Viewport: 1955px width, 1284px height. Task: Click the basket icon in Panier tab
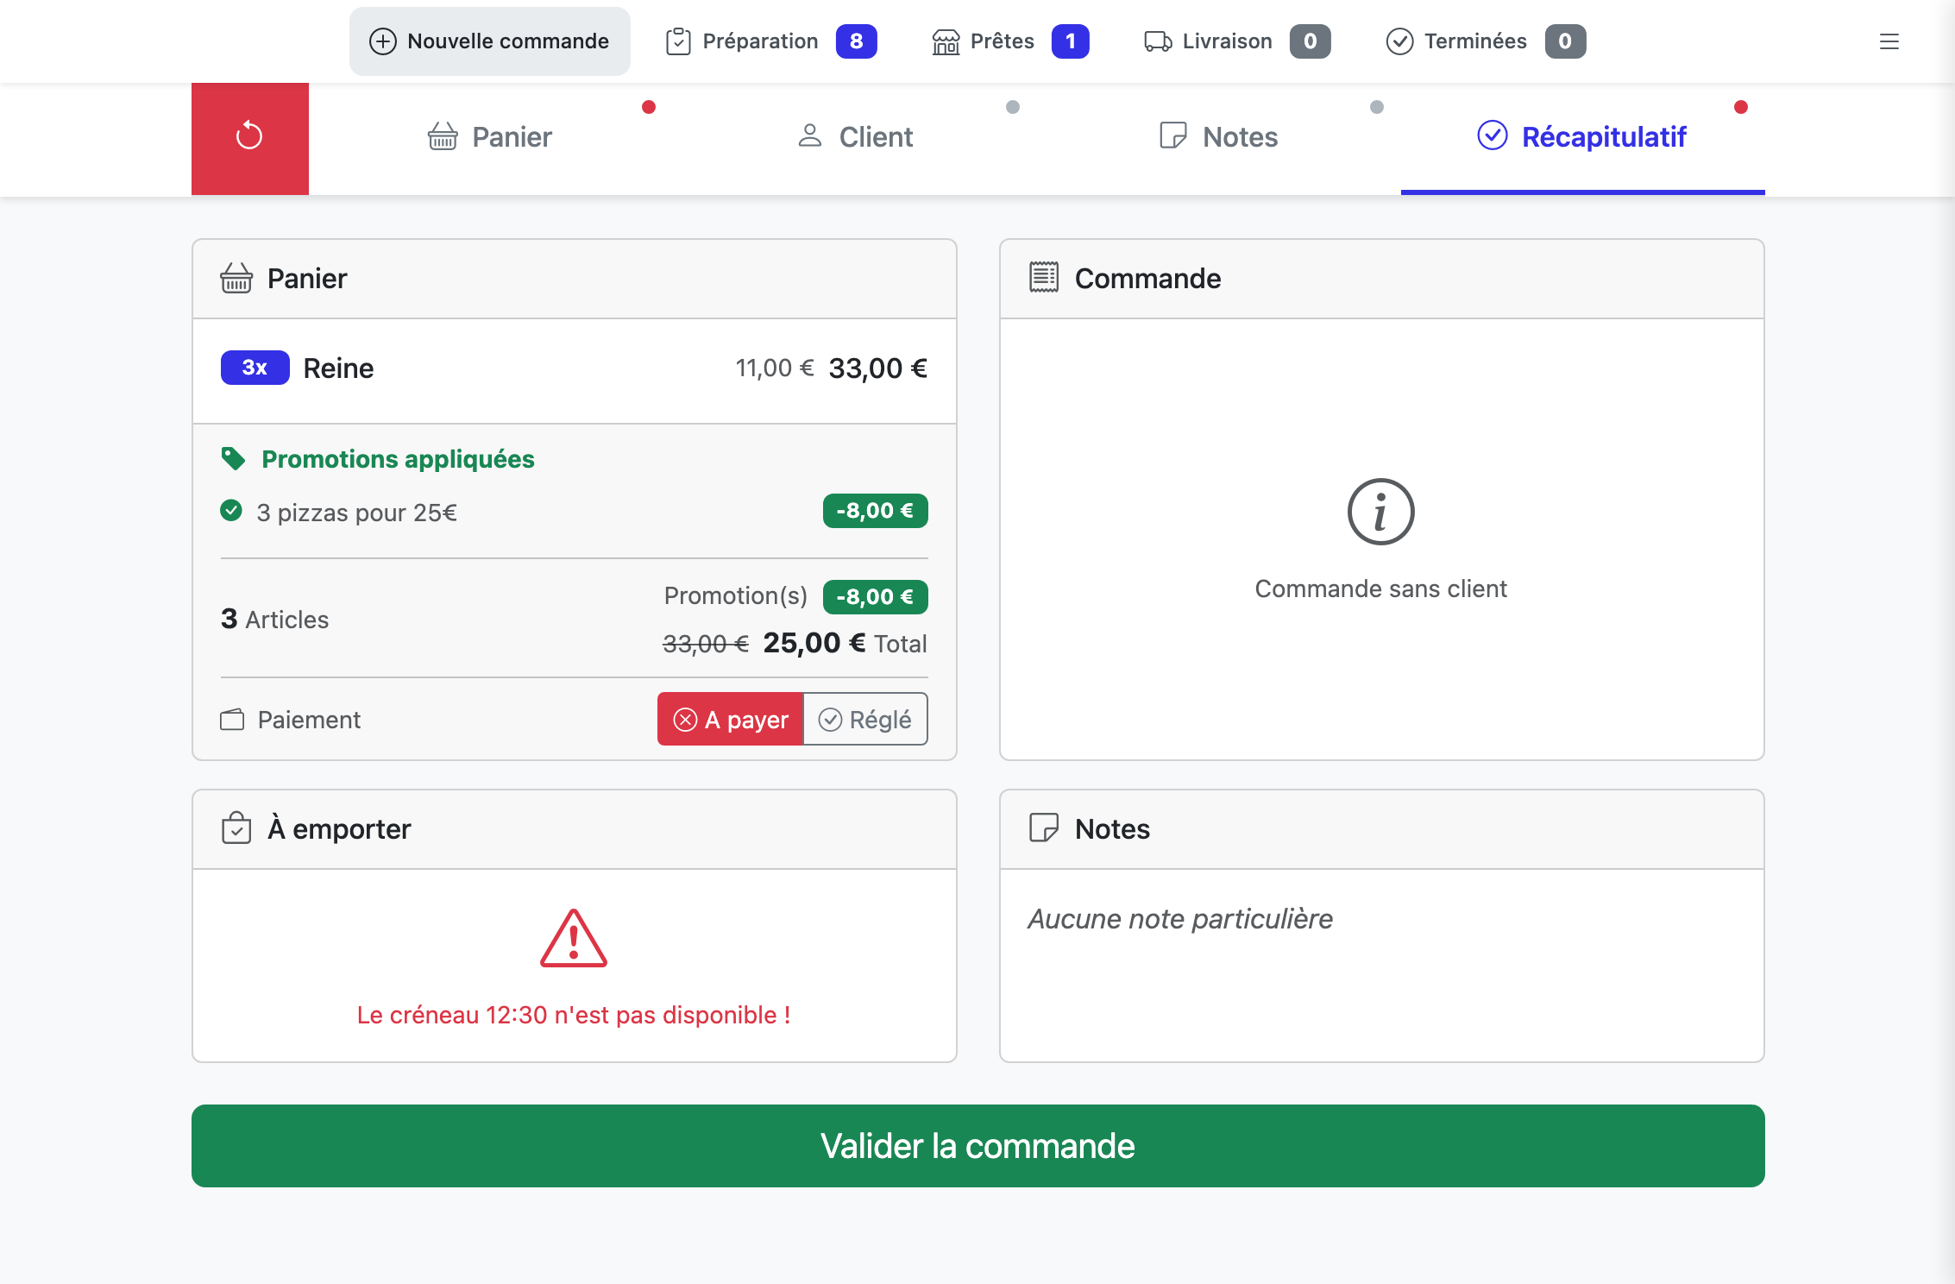tap(443, 136)
